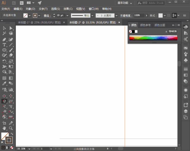
Task: Open the 窗口(W) menu
Action: 94,9
